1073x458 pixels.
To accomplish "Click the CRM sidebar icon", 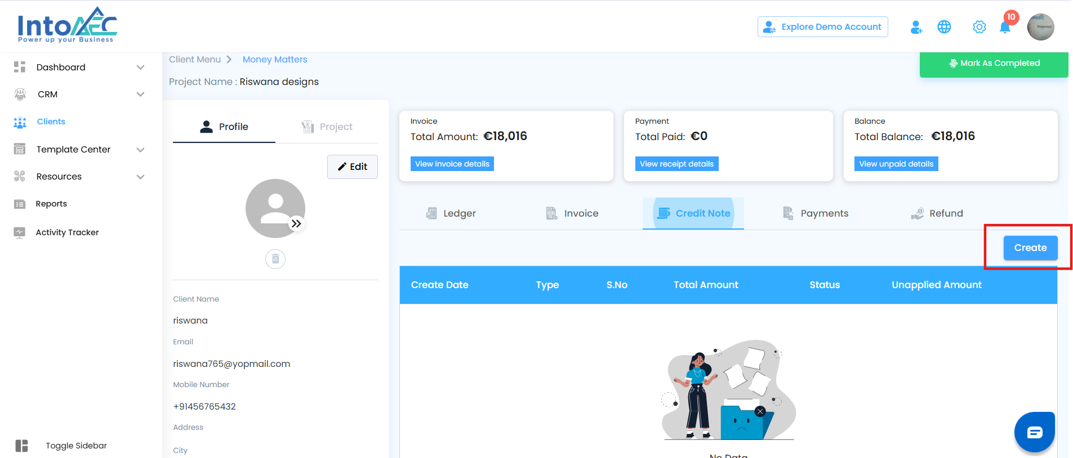I will click(x=20, y=94).
